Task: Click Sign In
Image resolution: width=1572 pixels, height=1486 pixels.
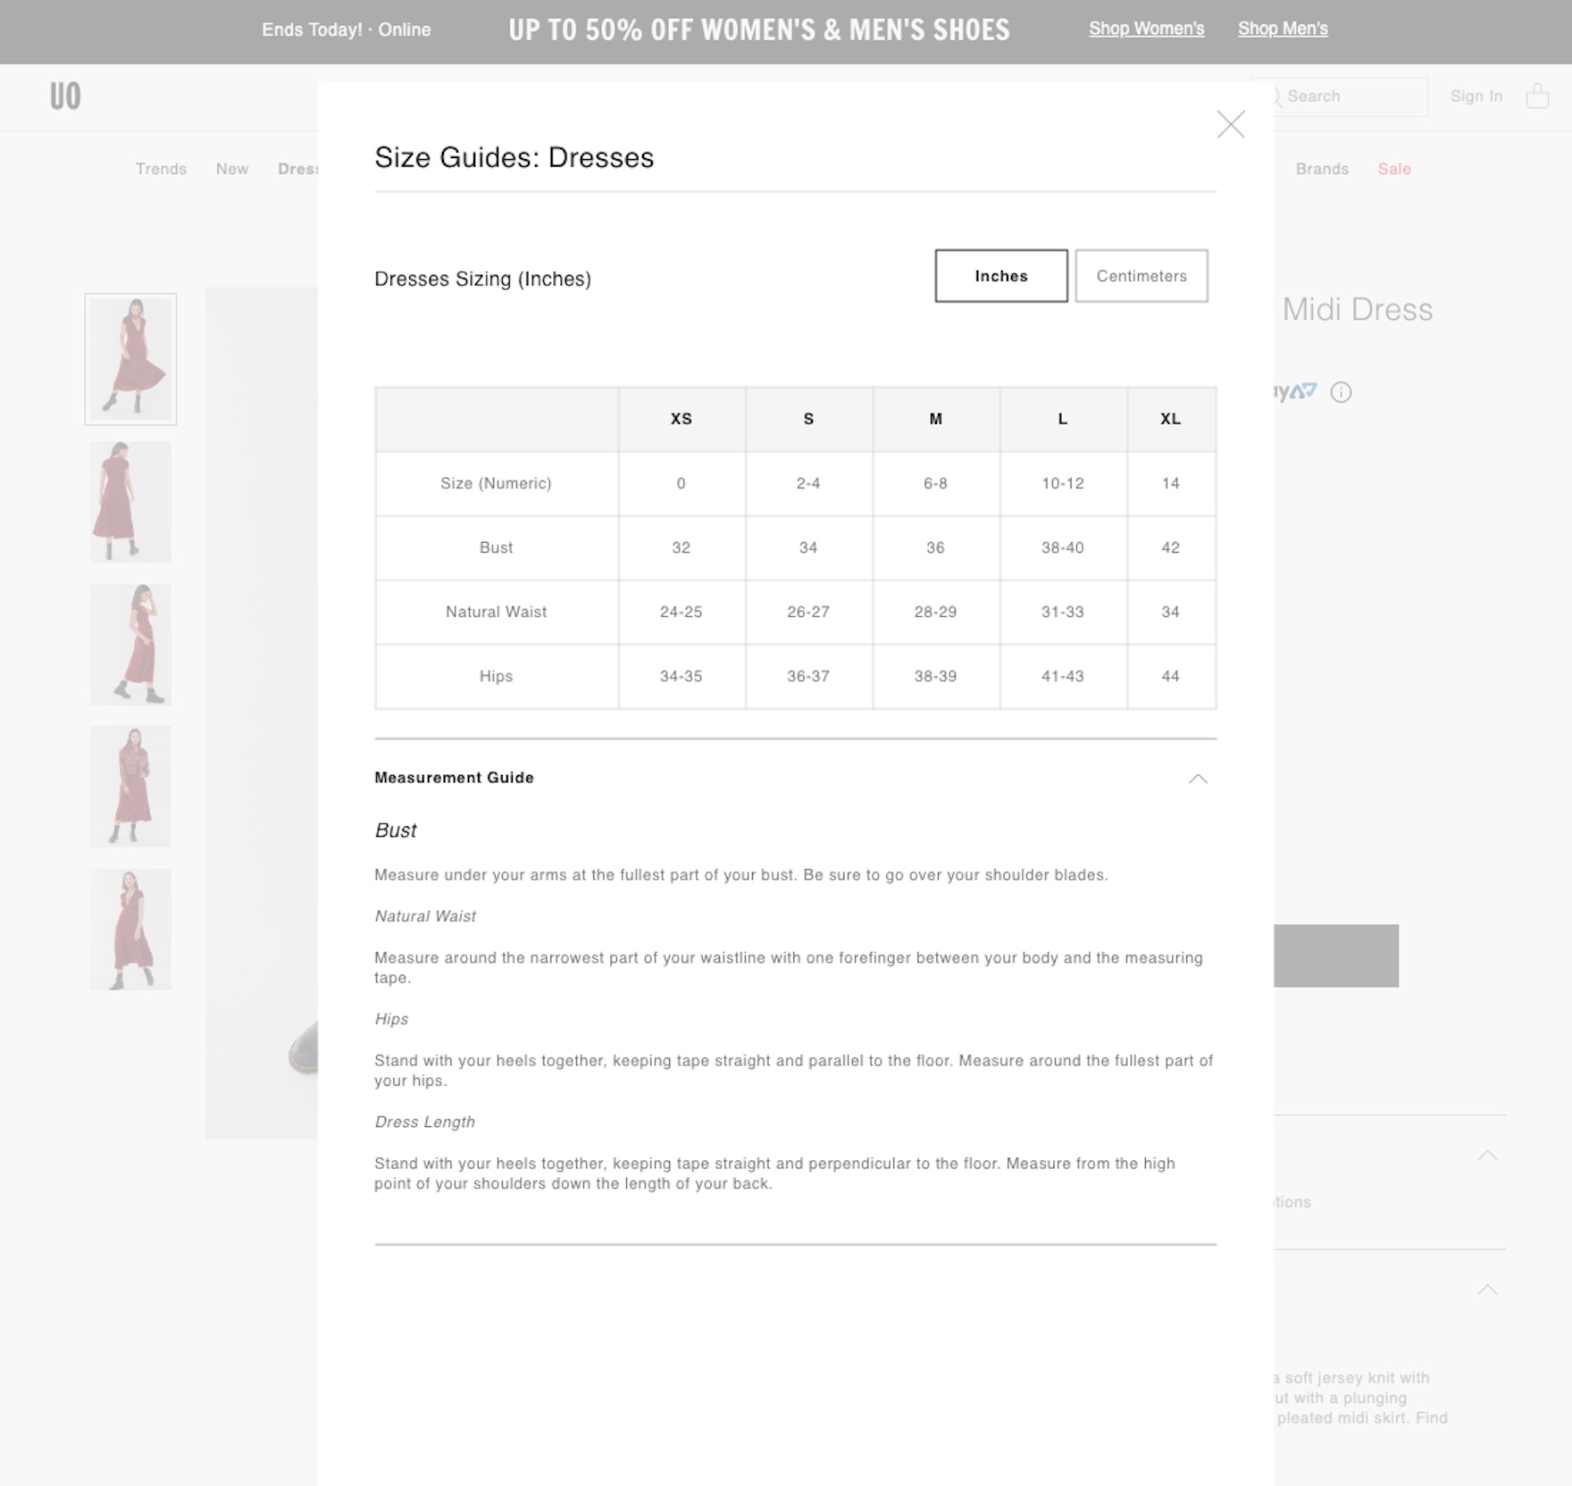Action: [x=1476, y=96]
